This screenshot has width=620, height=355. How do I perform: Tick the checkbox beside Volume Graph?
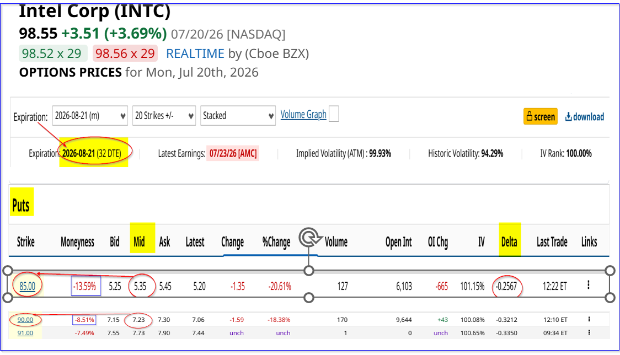334,114
